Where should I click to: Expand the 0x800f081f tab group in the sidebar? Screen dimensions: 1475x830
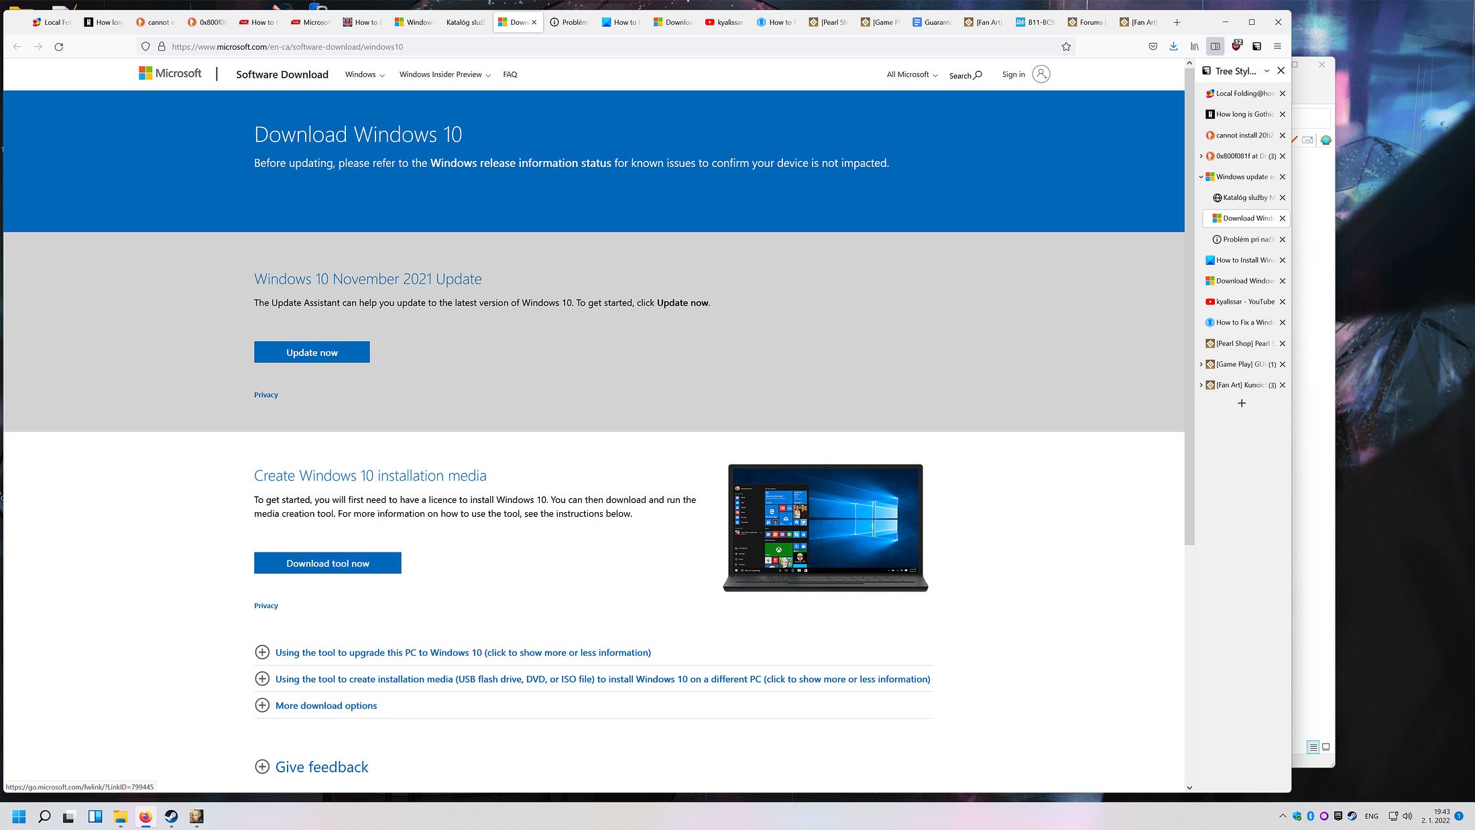click(1201, 156)
